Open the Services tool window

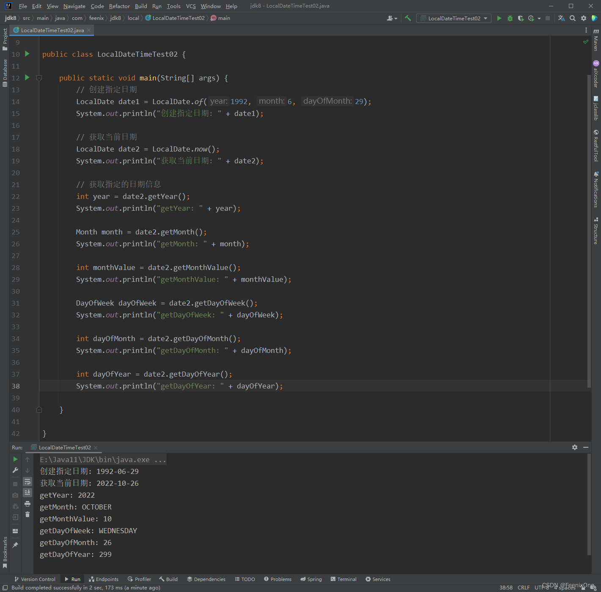[x=378, y=579]
